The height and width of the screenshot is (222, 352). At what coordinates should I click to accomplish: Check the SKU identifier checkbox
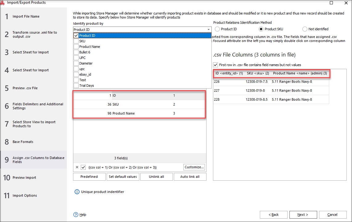pyautogui.click(x=76, y=41)
